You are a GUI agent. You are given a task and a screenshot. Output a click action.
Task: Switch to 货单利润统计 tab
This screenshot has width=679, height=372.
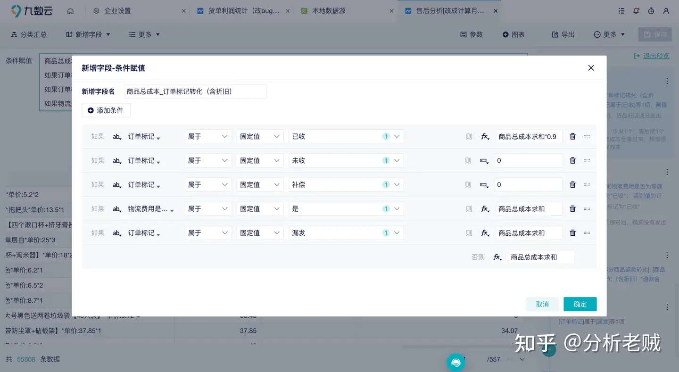pyautogui.click(x=243, y=10)
